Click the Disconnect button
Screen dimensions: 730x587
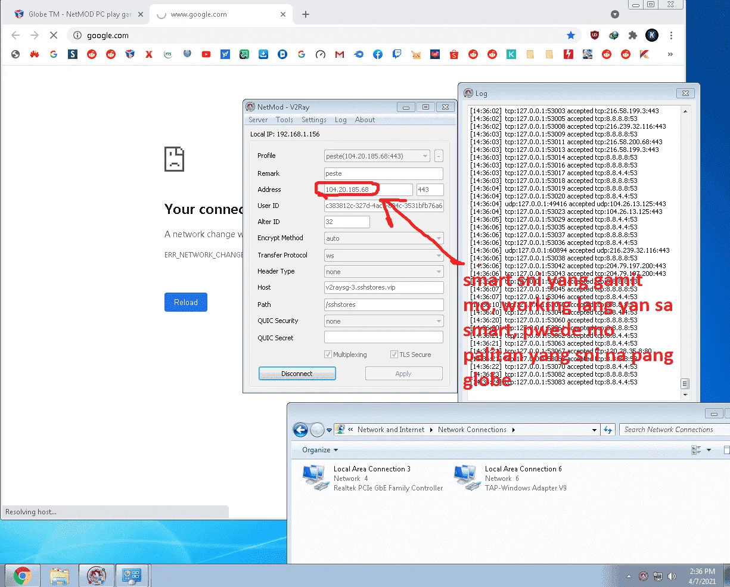pos(297,374)
